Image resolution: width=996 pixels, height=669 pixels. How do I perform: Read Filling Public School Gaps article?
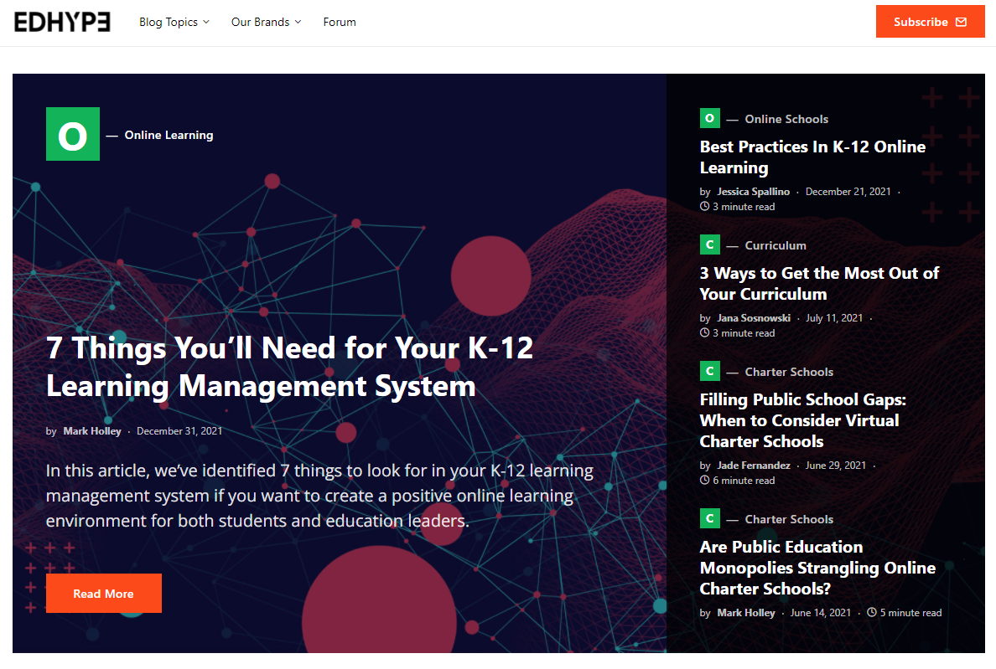pyautogui.click(x=802, y=420)
